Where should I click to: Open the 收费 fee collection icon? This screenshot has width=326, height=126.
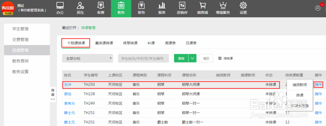(101, 6)
